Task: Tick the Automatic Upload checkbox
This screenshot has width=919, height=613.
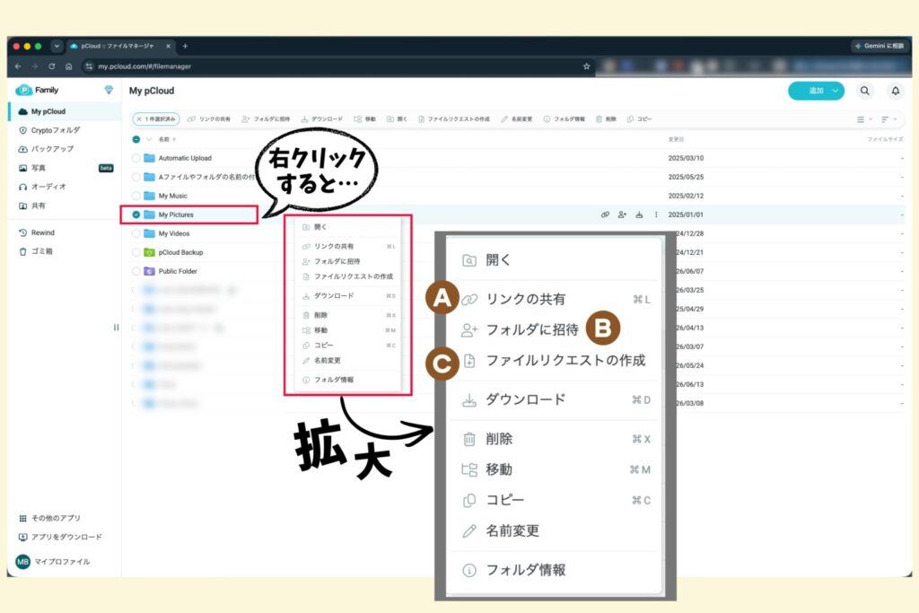Action: 136,158
